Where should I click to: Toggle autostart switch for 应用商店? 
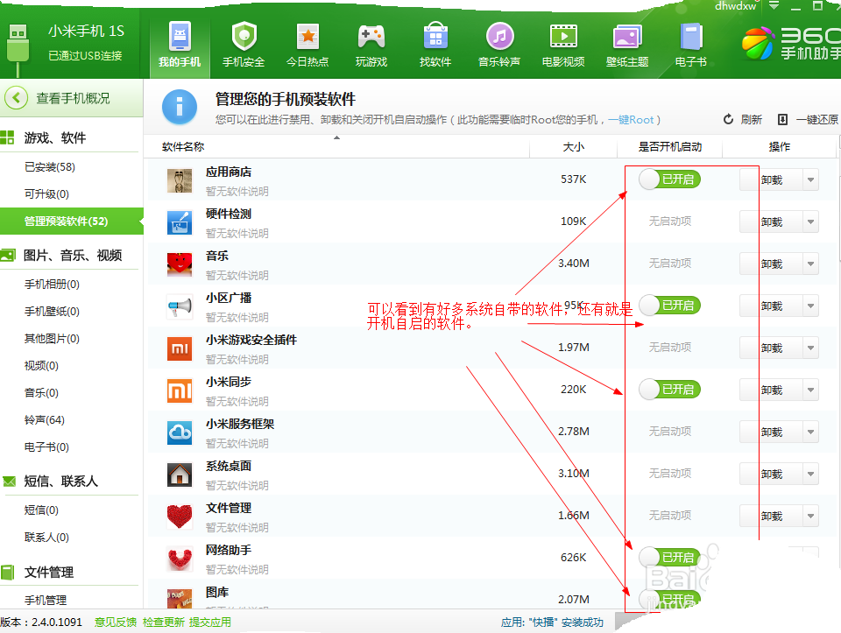tap(670, 179)
